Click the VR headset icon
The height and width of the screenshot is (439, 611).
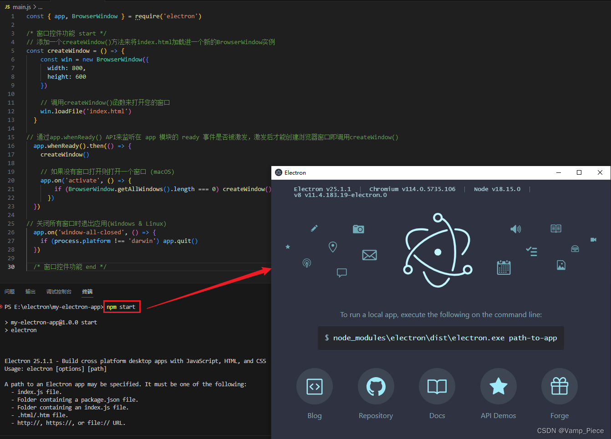pyautogui.click(x=575, y=249)
